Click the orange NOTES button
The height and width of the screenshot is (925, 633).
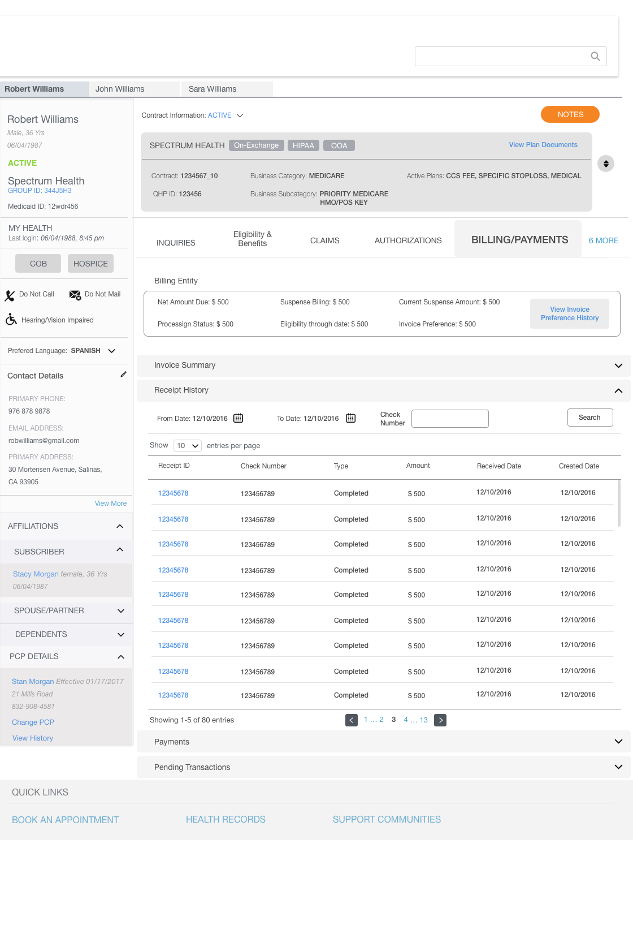point(570,114)
